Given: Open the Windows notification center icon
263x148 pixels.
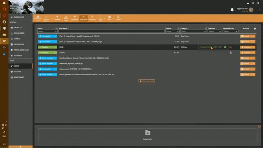Looking at the screenshot, I should 4,144.
